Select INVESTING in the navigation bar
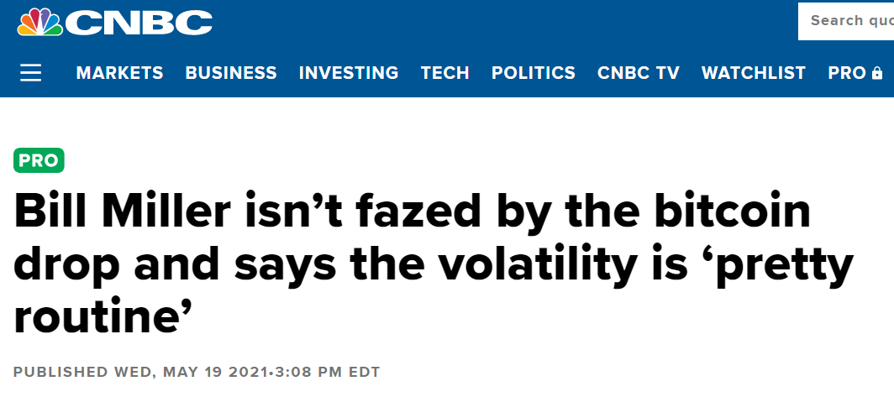The width and height of the screenshot is (894, 402). (x=349, y=73)
